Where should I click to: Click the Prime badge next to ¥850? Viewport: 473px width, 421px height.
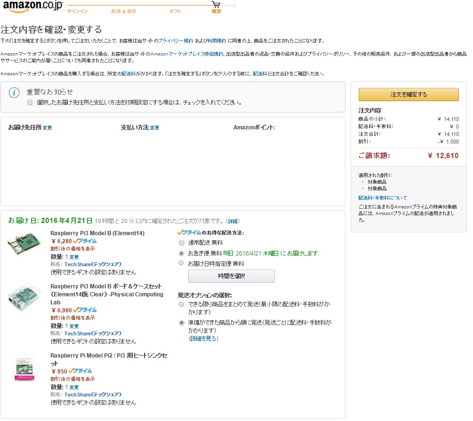tap(80, 371)
